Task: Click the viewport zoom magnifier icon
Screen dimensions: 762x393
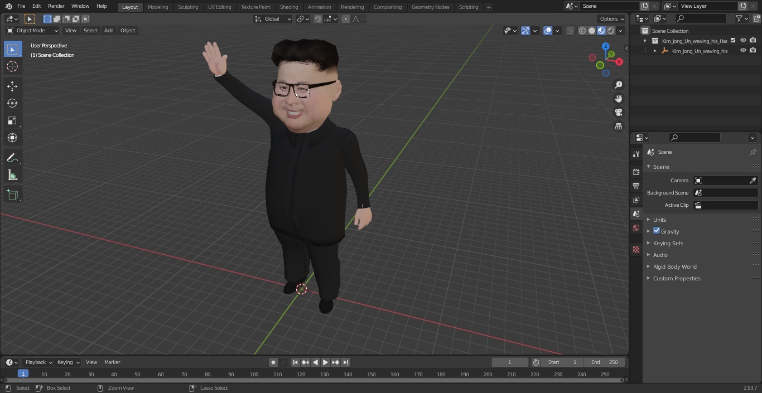Action: point(618,85)
